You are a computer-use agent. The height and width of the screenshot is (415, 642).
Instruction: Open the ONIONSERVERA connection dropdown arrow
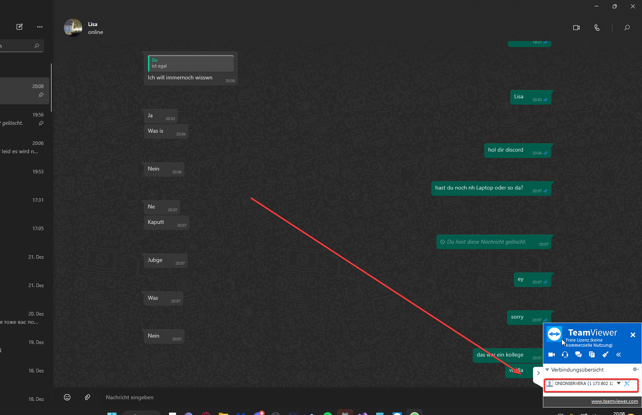click(x=619, y=383)
